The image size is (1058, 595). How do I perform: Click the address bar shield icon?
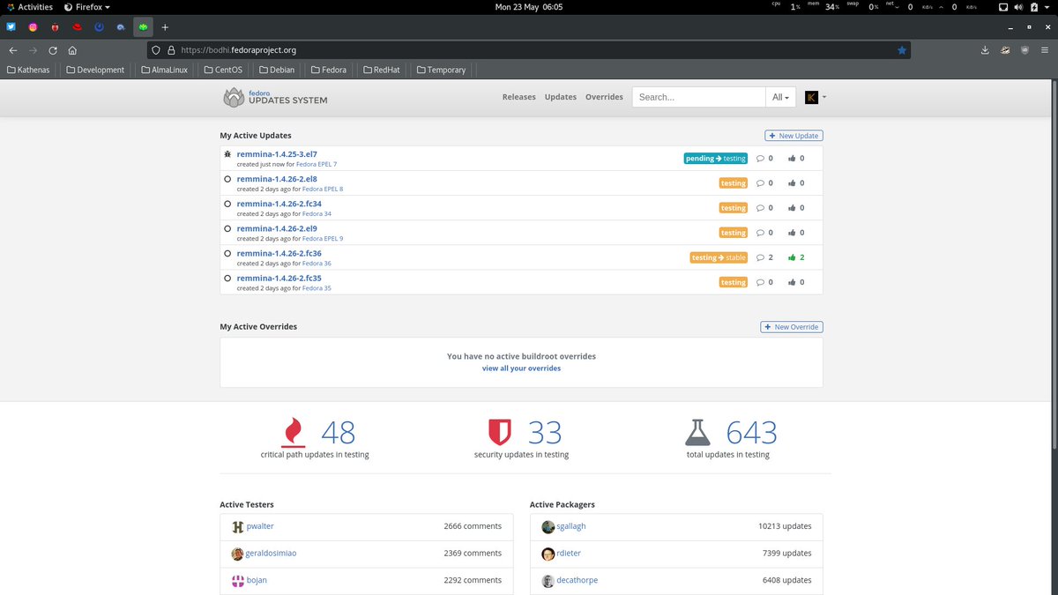click(x=157, y=50)
